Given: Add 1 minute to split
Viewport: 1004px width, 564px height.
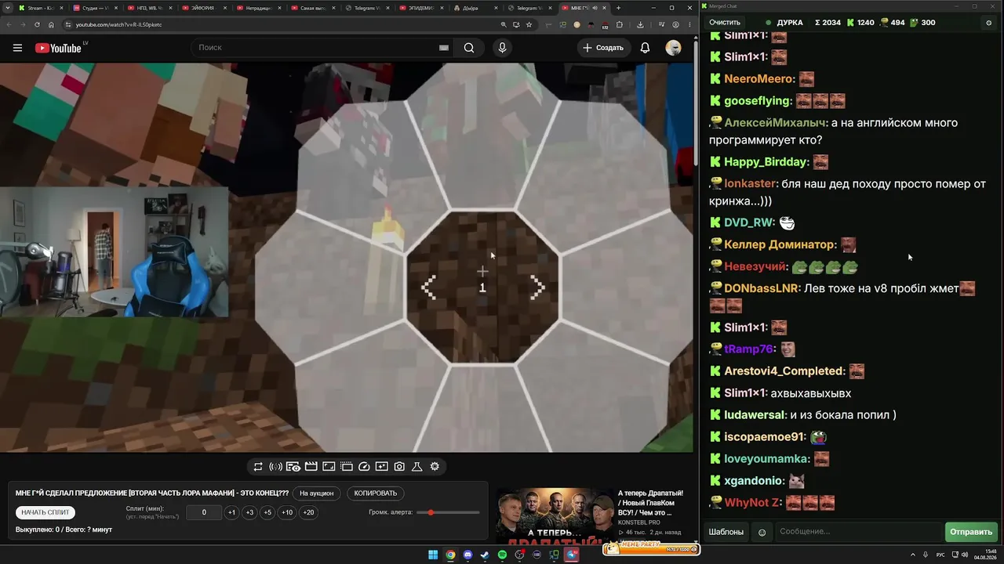Looking at the screenshot, I should (231, 512).
